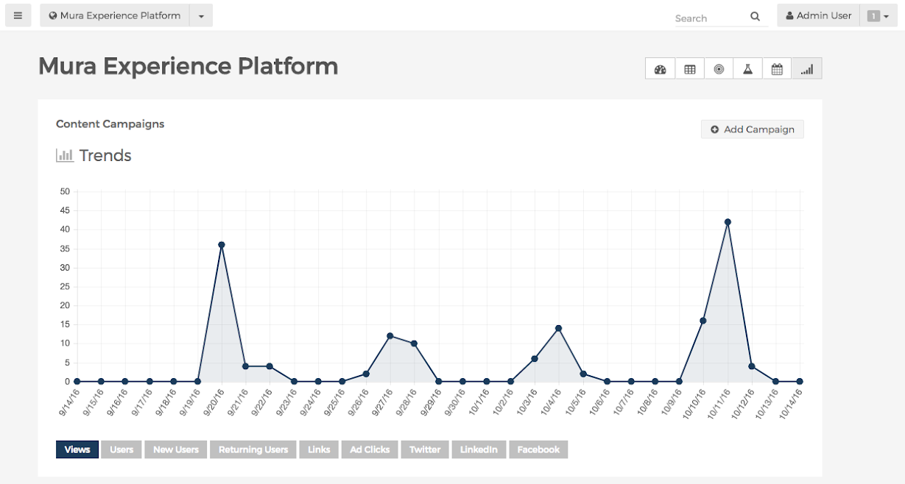Click the Admin User account button
This screenshot has height=484, width=905.
pos(819,15)
